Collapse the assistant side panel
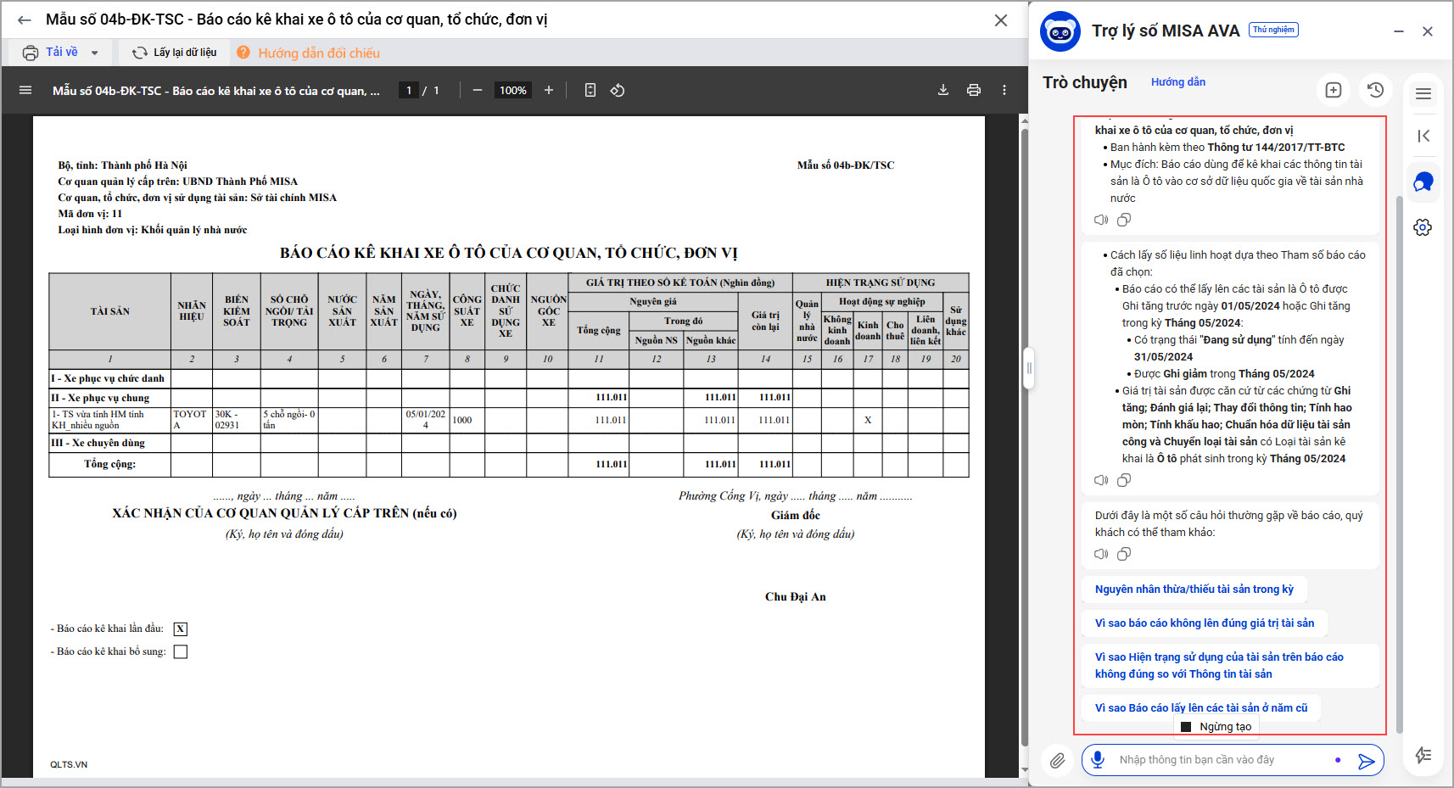 pos(1423,136)
